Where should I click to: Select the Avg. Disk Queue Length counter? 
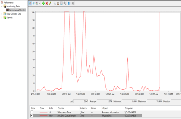coord(86,115)
